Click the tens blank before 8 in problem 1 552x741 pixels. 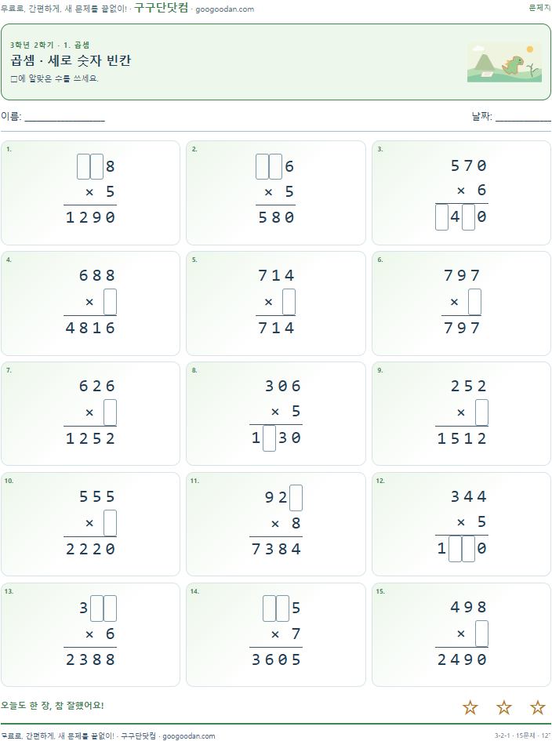[97, 166]
